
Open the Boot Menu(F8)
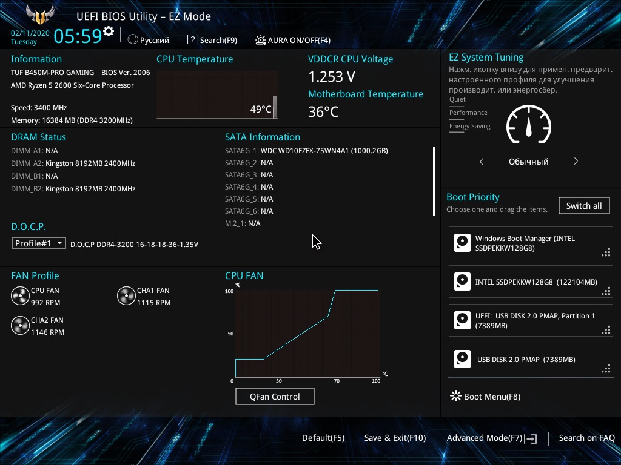point(486,396)
